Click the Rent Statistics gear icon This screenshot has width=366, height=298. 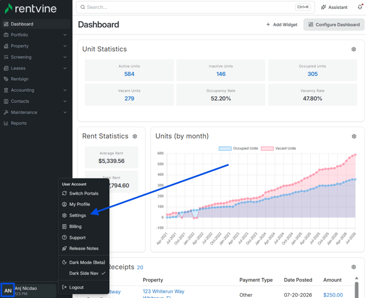point(135,136)
